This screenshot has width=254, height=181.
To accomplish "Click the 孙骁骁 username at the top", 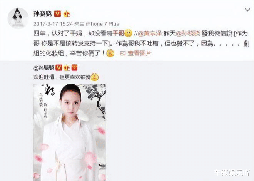I will tap(43, 14).
